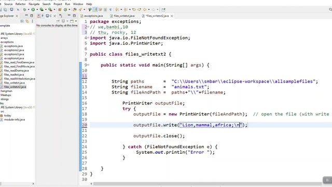Screen dimensions: 332x187
Task: Click the Coverage run icon
Action: pos(41,9)
